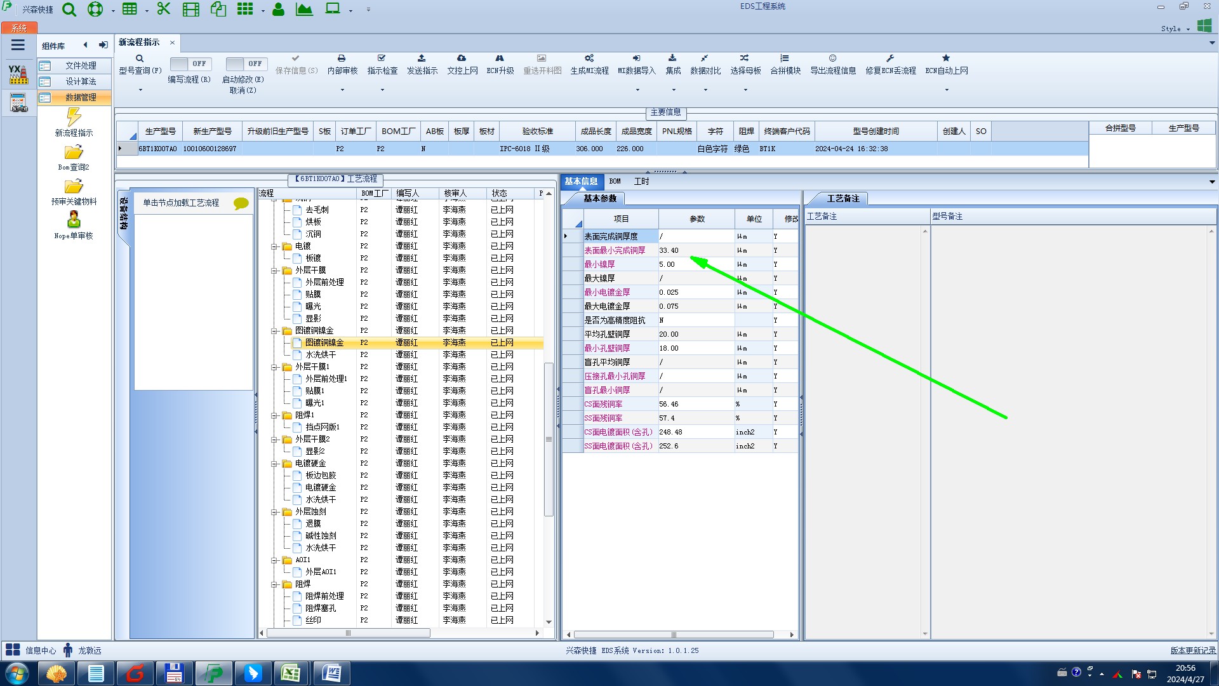Click the 发送指示 toolbar icon
This screenshot has height=686, width=1219.
coord(422,58)
